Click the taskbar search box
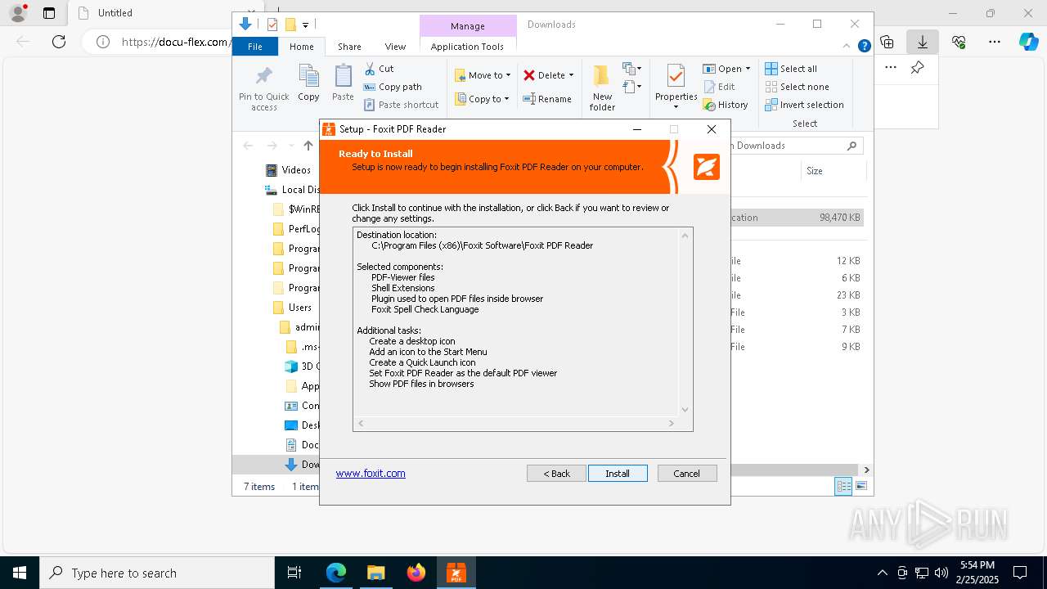The image size is (1047, 589). pos(157,573)
